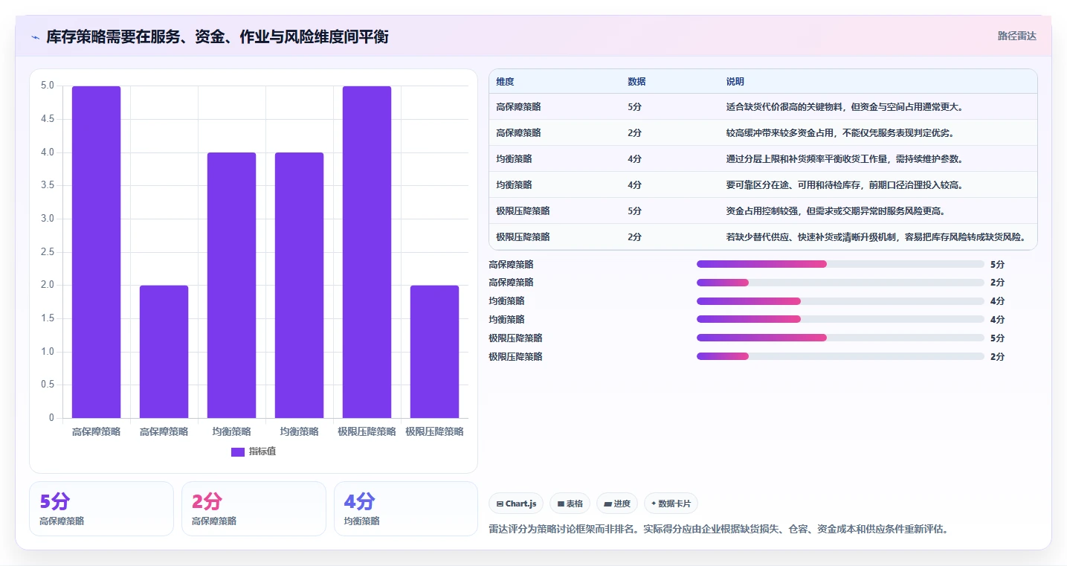
Task: Select the 进度 chip
Action: [x=617, y=504]
